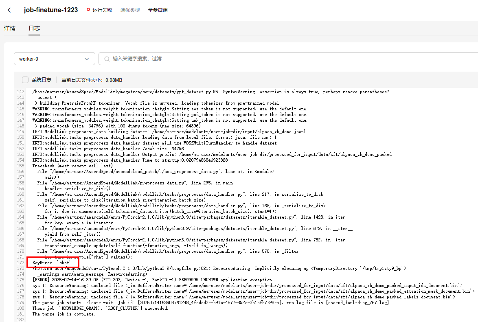478x322 pixels.
Task: Click the 全参微调 tuning type value
Action: coord(158,10)
